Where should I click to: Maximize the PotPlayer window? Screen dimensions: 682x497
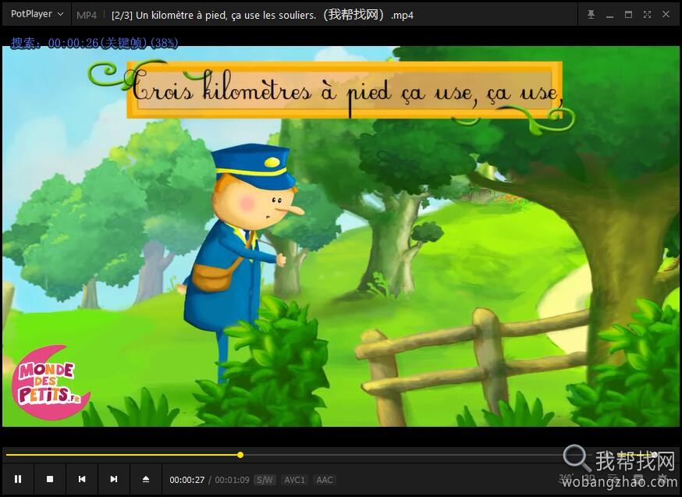(x=628, y=14)
